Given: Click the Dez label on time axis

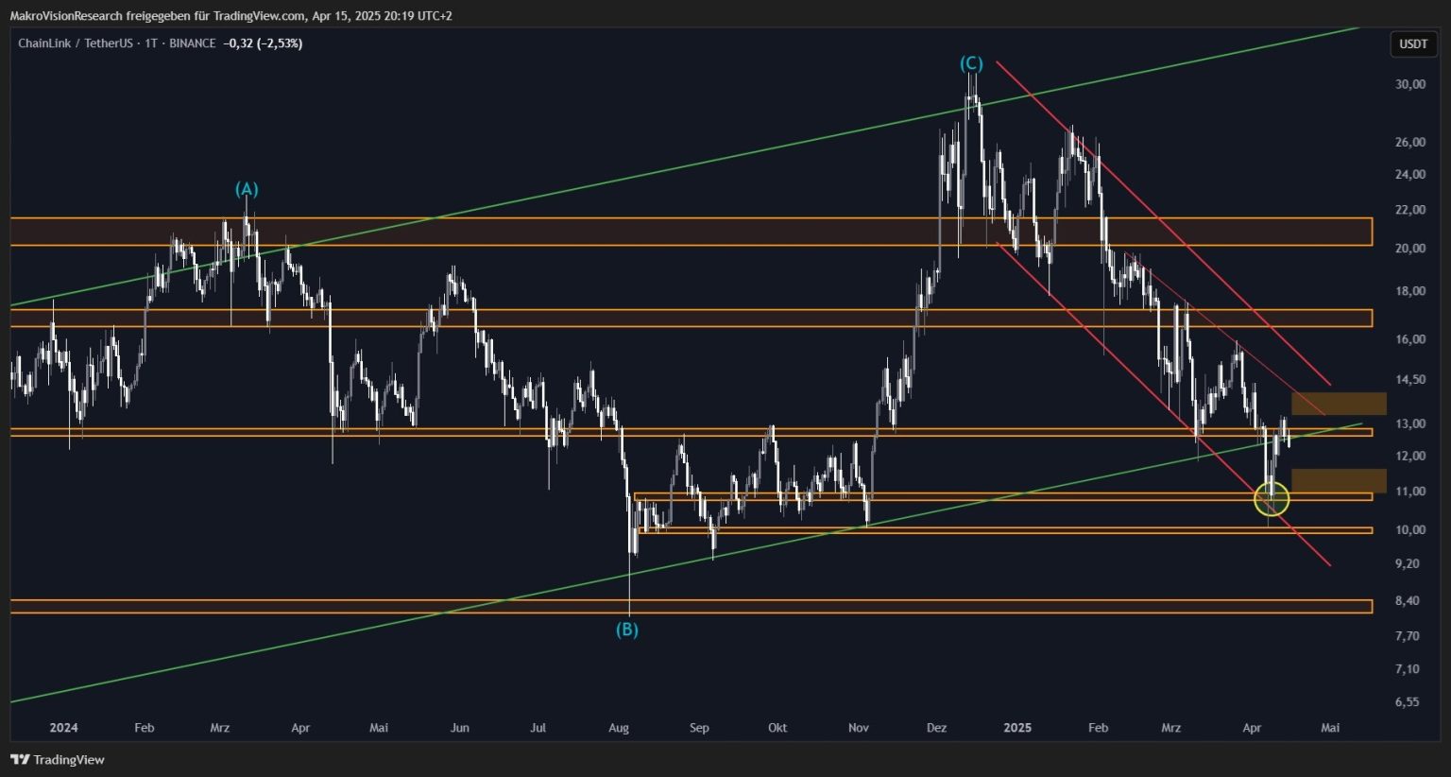Looking at the screenshot, I should tap(936, 728).
